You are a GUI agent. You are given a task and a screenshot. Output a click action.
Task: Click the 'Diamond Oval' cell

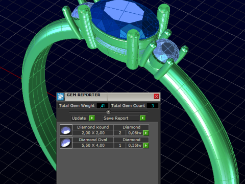click(x=93, y=140)
